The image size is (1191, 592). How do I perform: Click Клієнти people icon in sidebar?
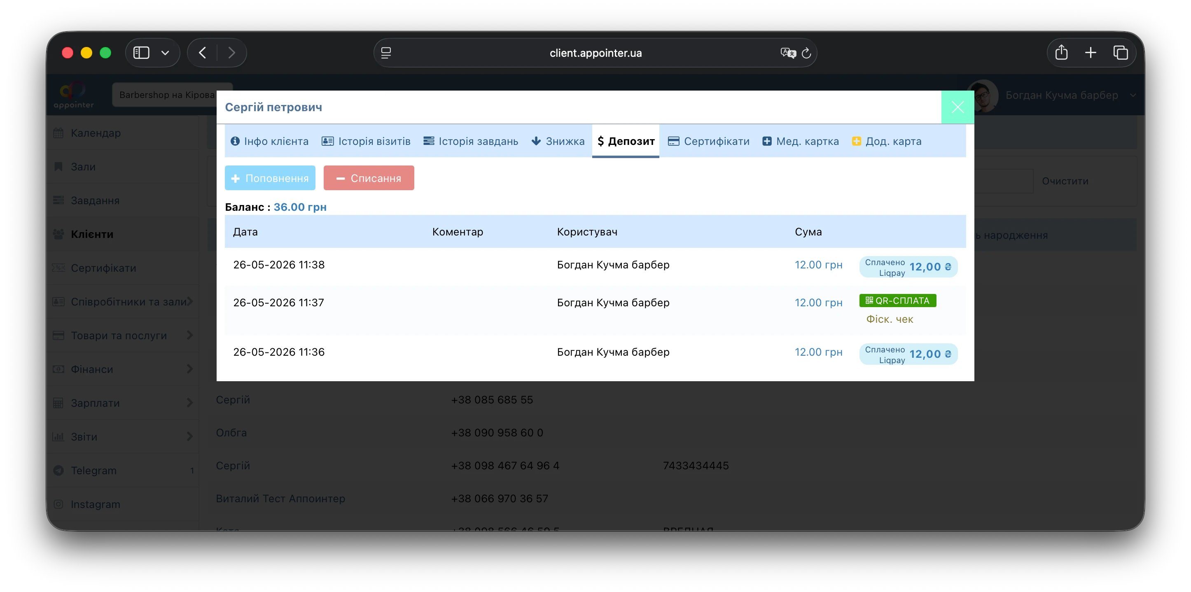click(x=58, y=234)
